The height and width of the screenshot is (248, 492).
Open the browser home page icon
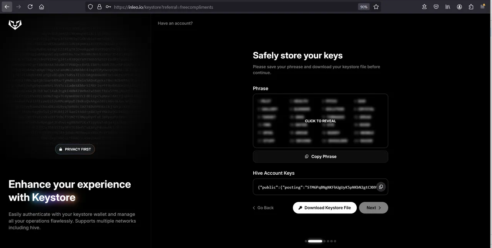pyautogui.click(x=42, y=7)
